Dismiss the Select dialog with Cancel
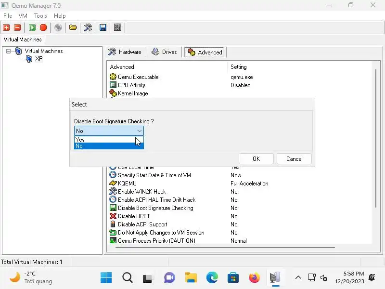Screen dimensions: 385x289 tap(294, 159)
